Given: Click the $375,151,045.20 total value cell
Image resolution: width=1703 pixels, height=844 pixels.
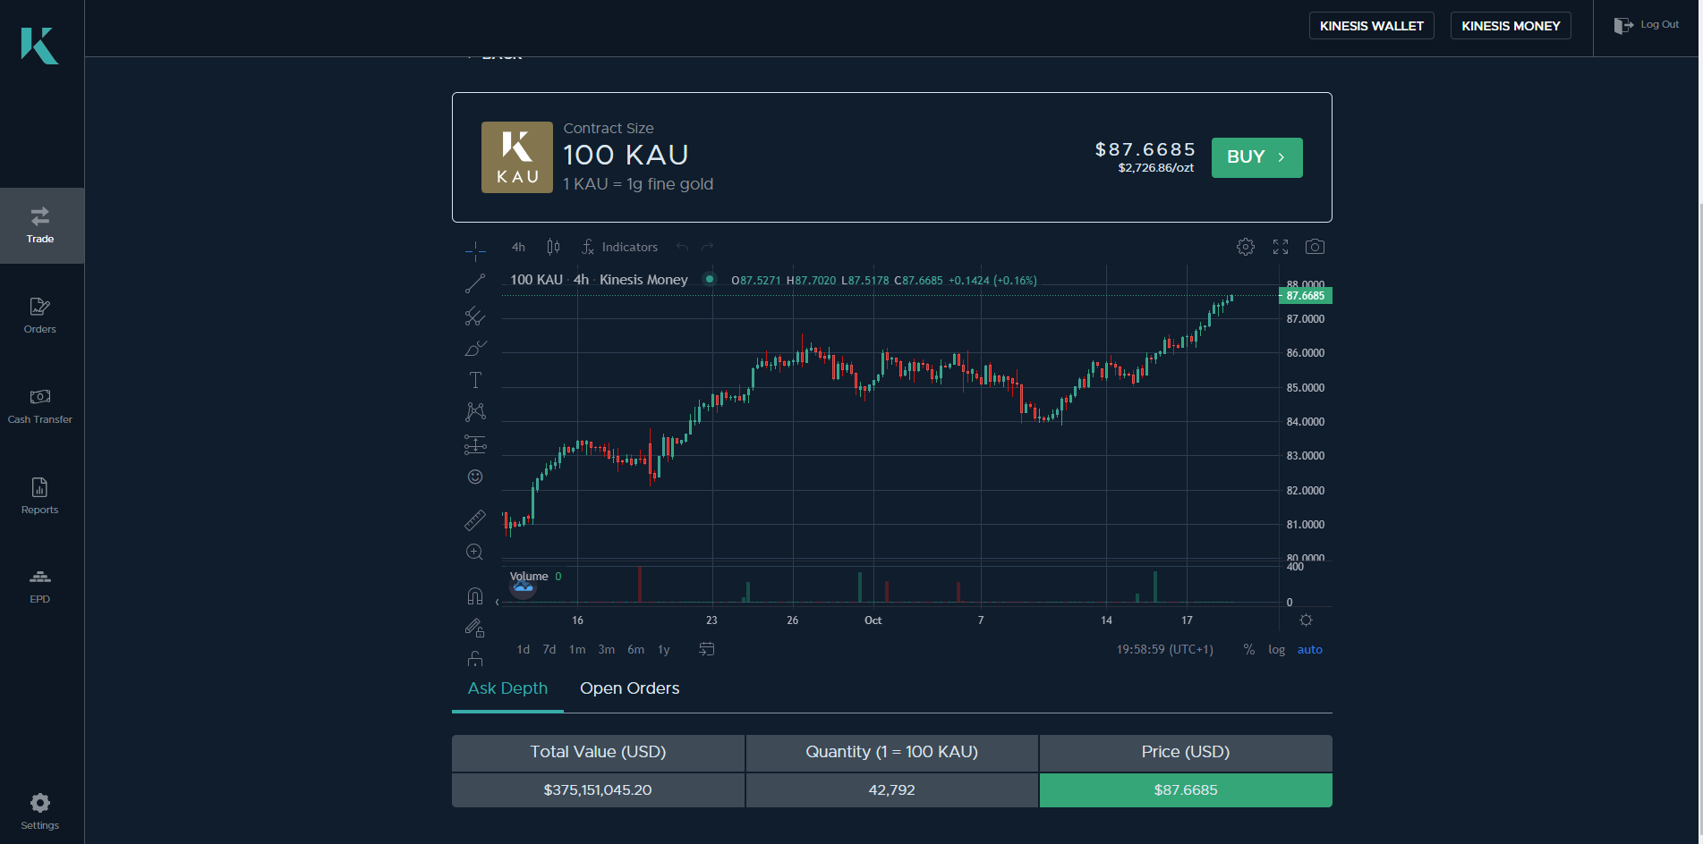Looking at the screenshot, I should 598,790.
